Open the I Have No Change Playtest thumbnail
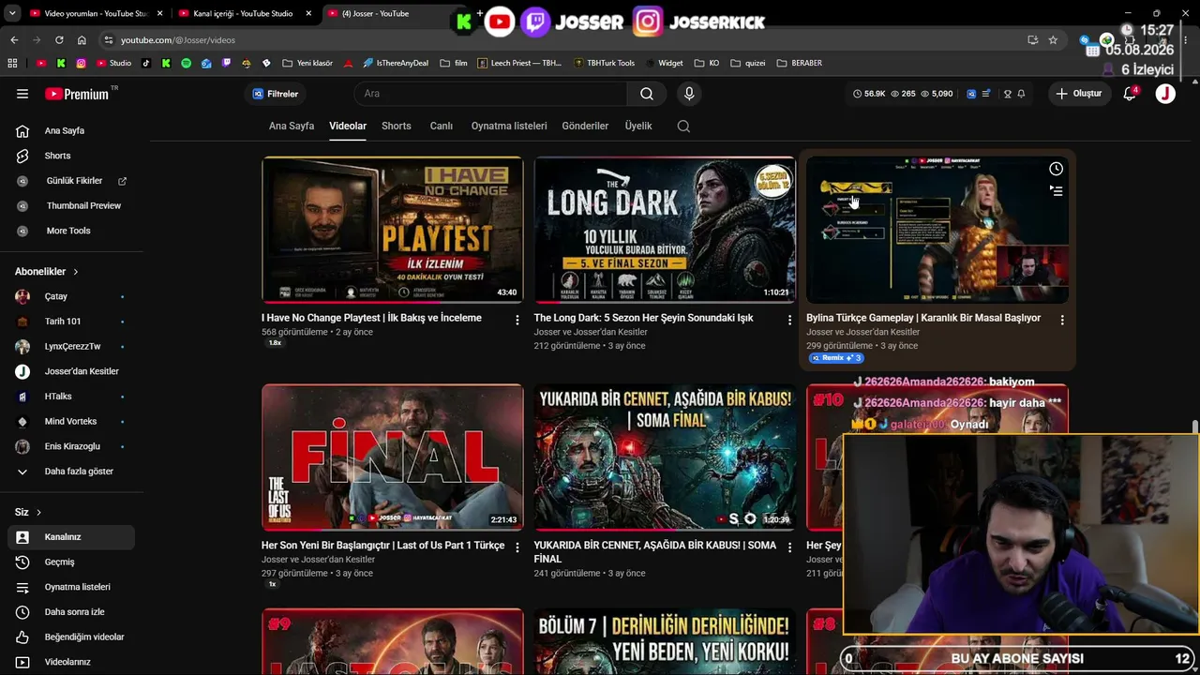This screenshot has height=675, width=1200. tap(393, 230)
